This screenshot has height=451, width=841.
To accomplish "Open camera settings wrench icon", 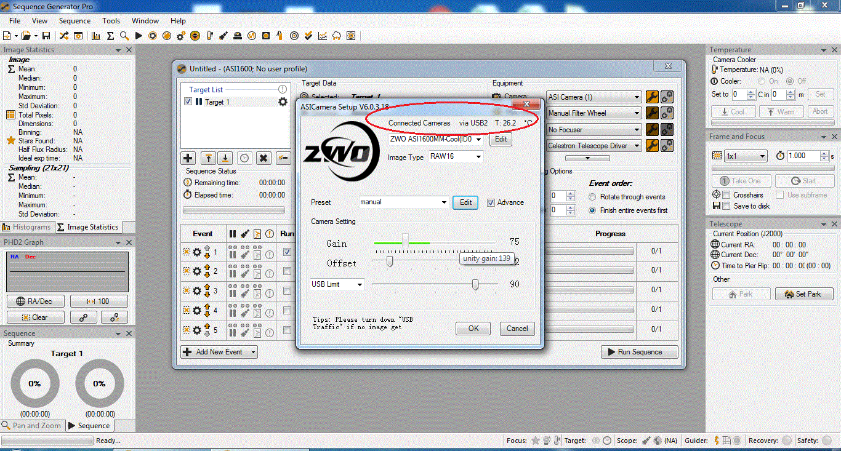I will click(x=652, y=97).
